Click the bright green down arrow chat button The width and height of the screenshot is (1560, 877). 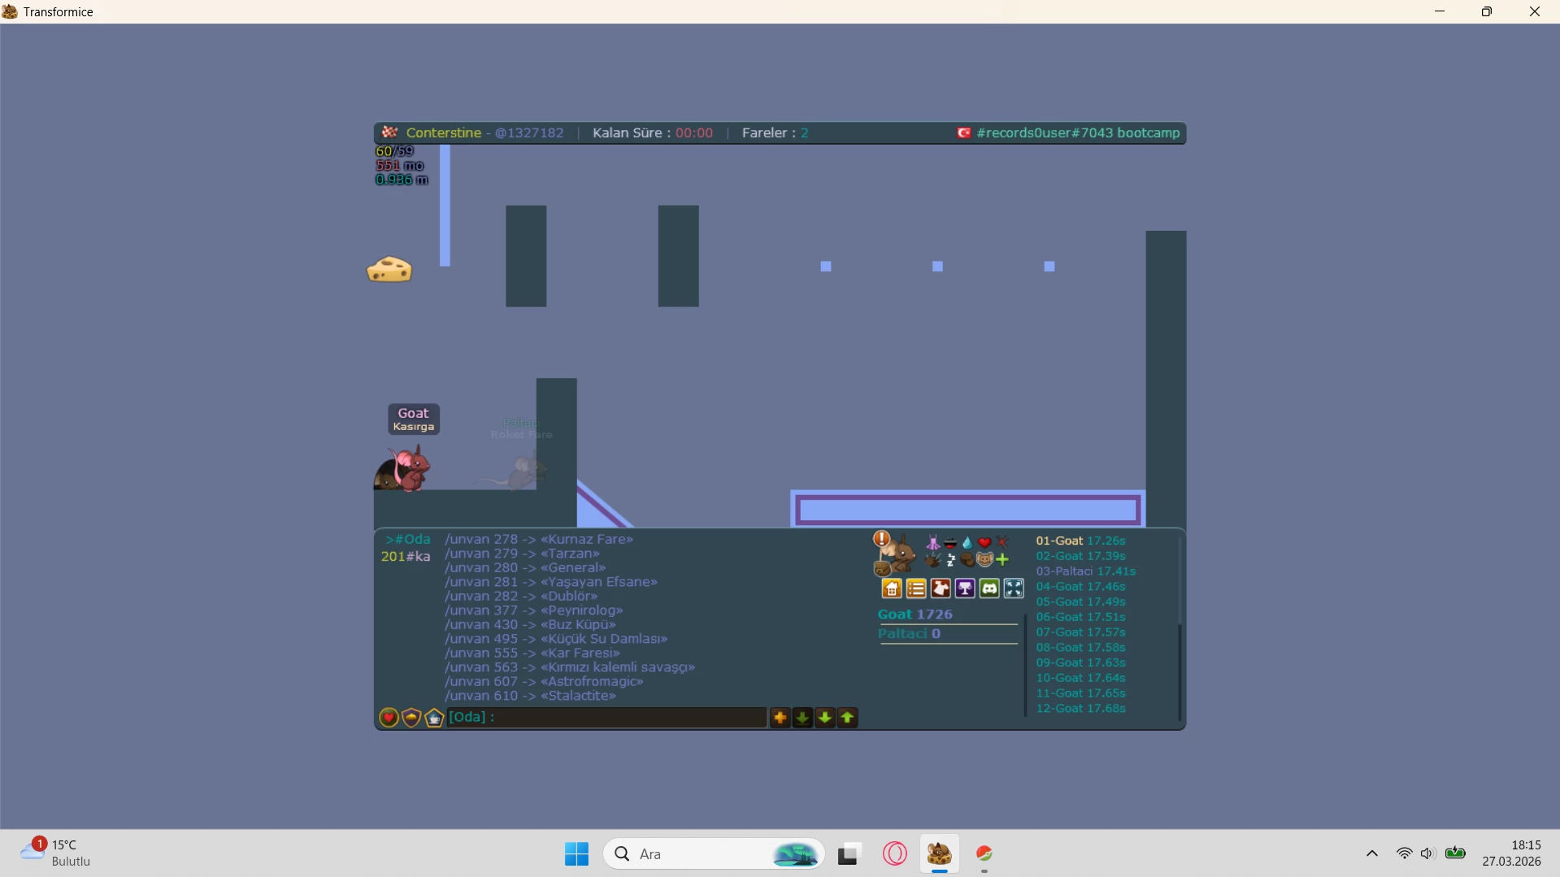pos(825,718)
